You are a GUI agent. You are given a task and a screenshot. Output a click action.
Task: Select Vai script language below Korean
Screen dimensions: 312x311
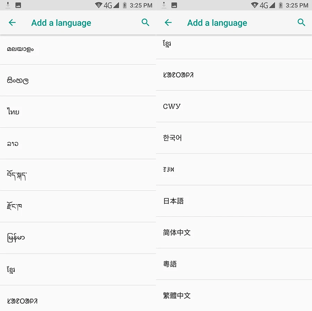pos(234,170)
